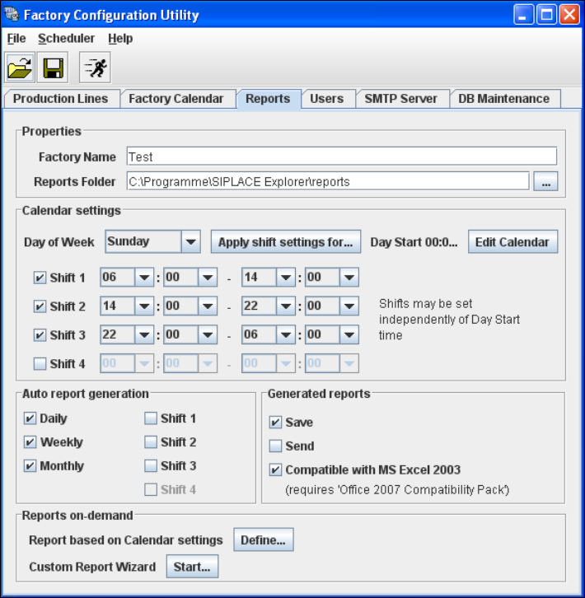
Task: Uncheck the Shift 2 calendar checkbox
Action: 40,306
